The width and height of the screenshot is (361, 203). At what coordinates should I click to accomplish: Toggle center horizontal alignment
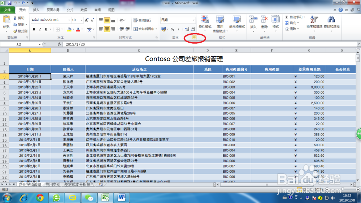(x=107, y=29)
